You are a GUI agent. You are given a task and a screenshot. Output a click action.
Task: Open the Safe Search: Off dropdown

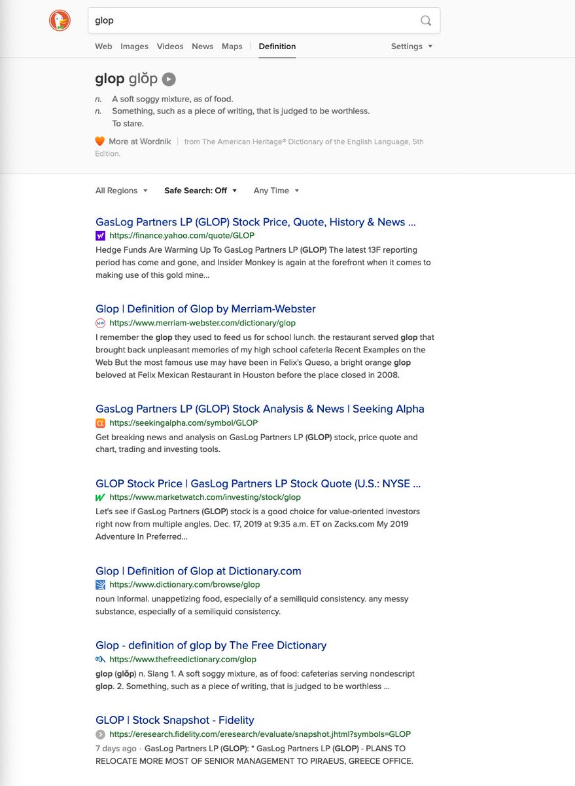(x=201, y=191)
